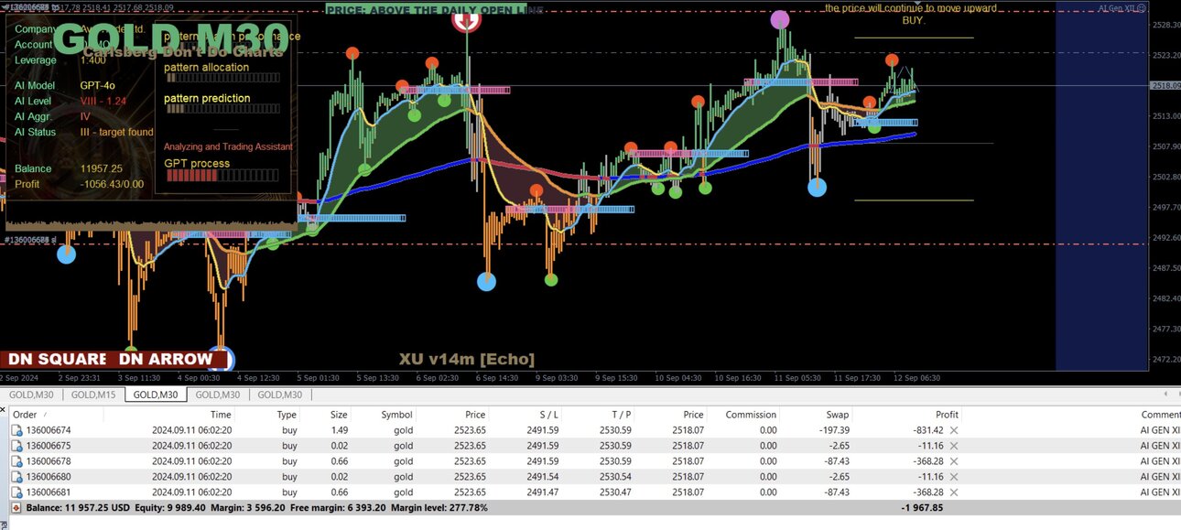Switch to the GOLD,M15 chart tab
This screenshot has width=1181, height=530.
(93, 395)
